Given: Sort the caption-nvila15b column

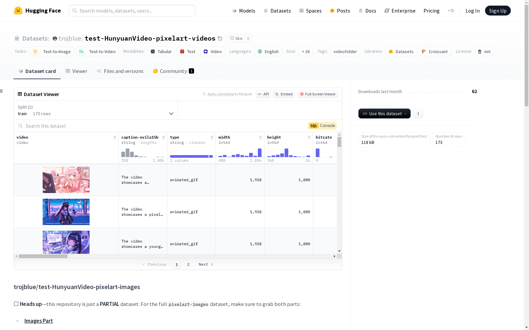Looking at the screenshot, I should [163, 137].
